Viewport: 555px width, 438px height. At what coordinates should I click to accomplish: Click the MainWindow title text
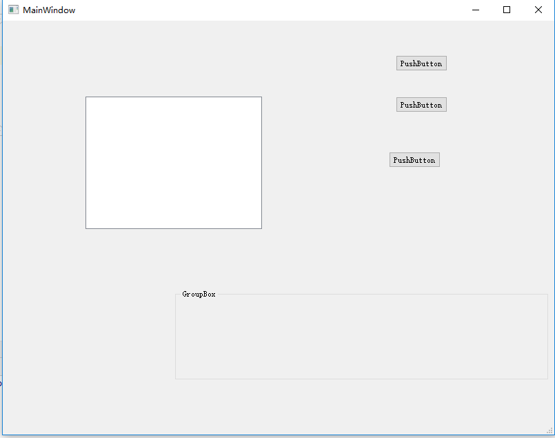49,10
